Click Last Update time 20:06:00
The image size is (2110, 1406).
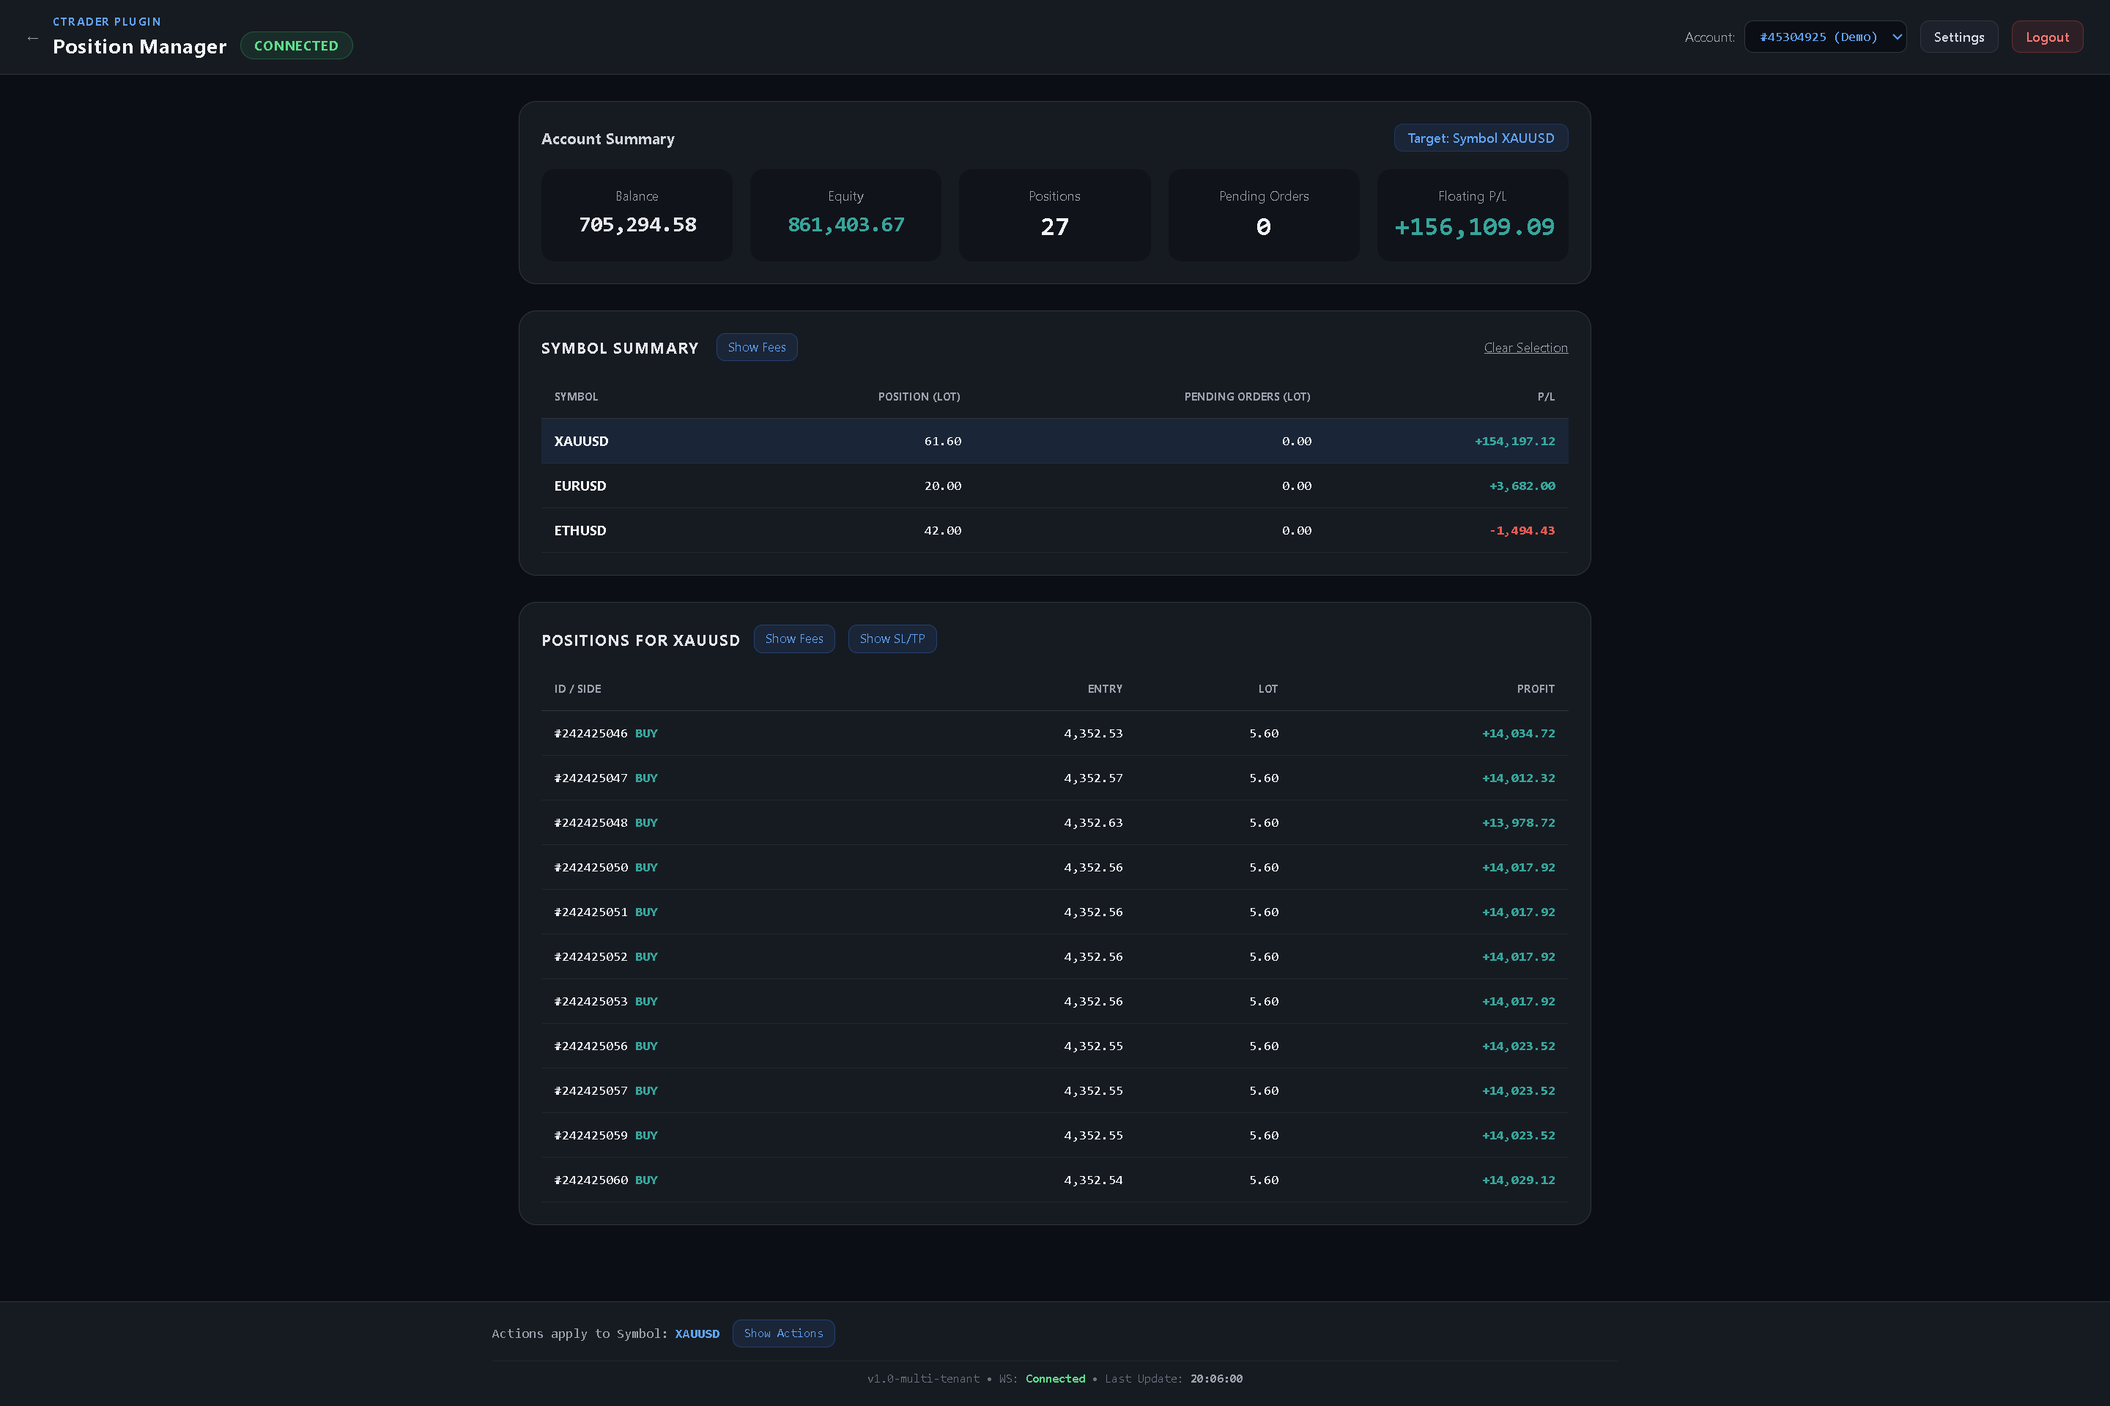[1215, 1379]
